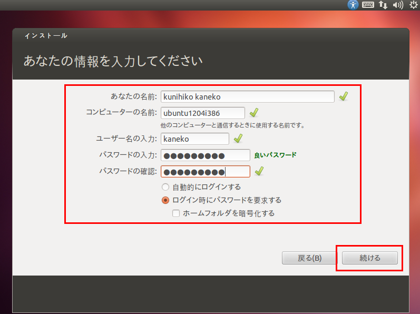Click the 良いパスワード strength label
This screenshot has height=314, width=420.
[275, 155]
